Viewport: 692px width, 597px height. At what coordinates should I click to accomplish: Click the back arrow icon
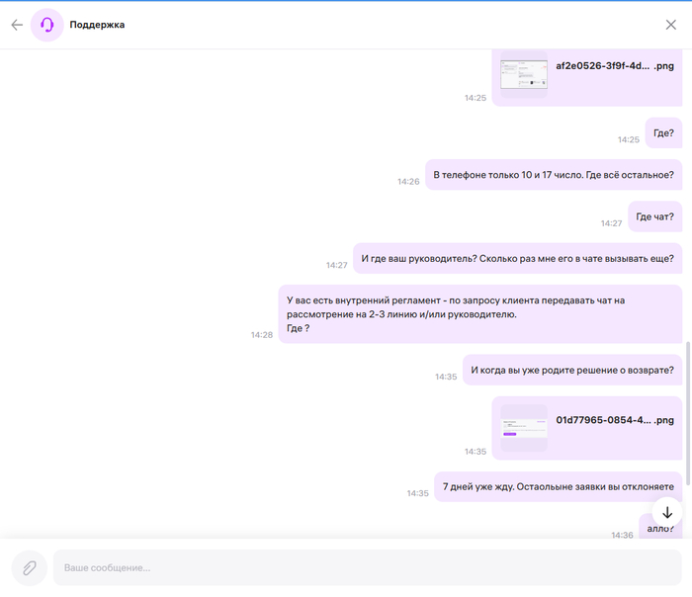coord(17,25)
